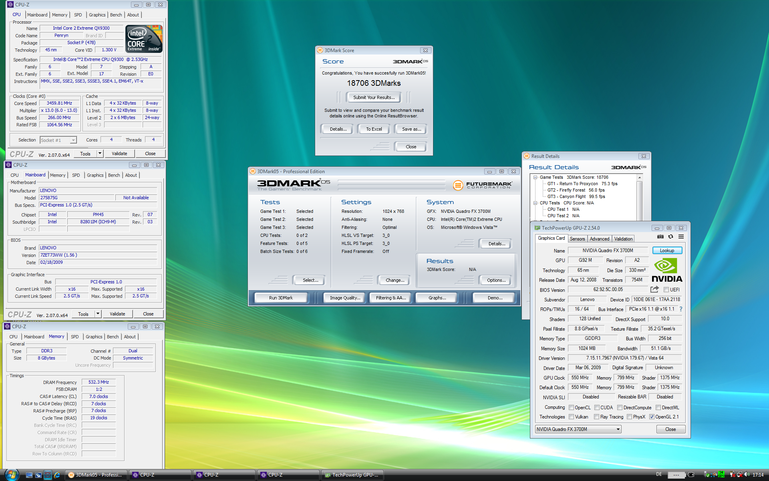Open Bench tab in top CPU-Z window
The width and height of the screenshot is (769, 481).
pos(116,15)
